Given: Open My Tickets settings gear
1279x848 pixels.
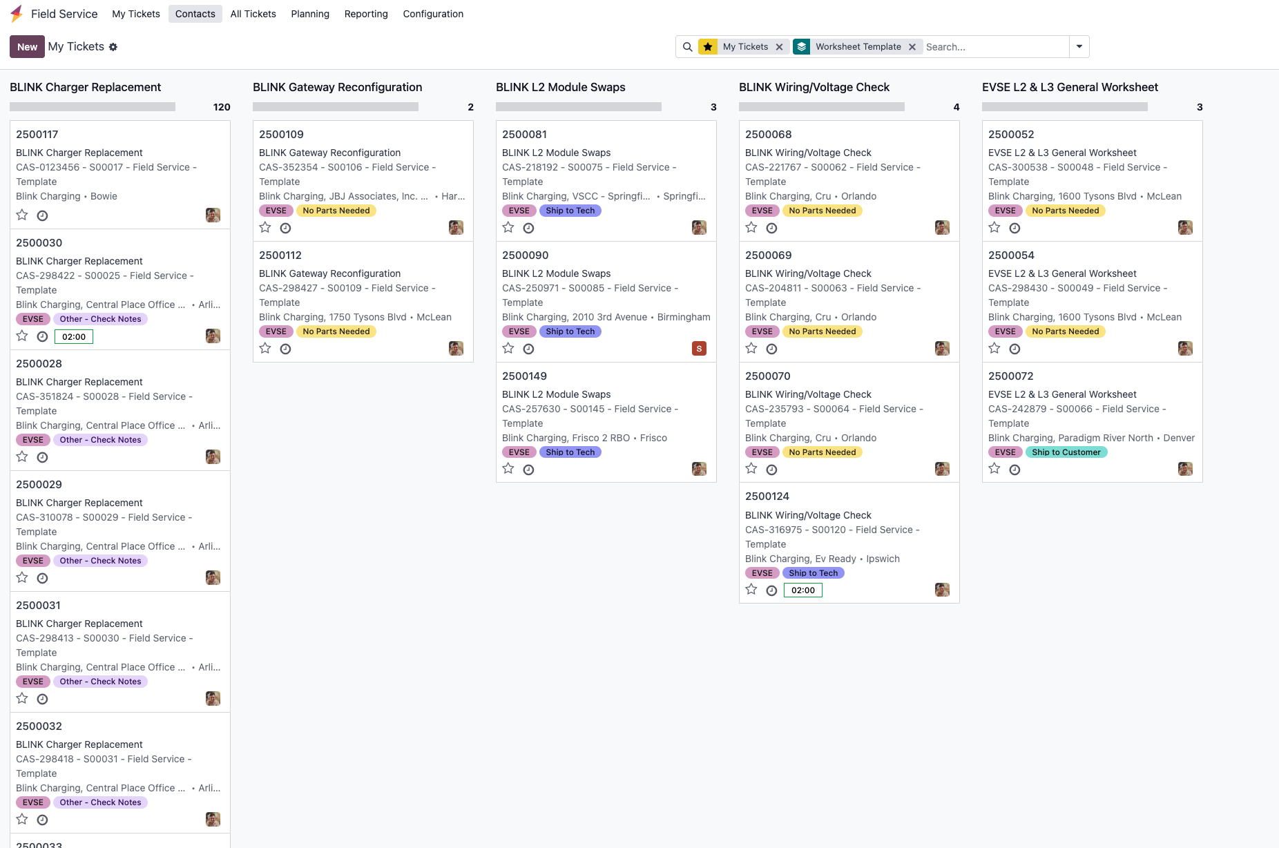Looking at the screenshot, I should pyautogui.click(x=113, y=47).
